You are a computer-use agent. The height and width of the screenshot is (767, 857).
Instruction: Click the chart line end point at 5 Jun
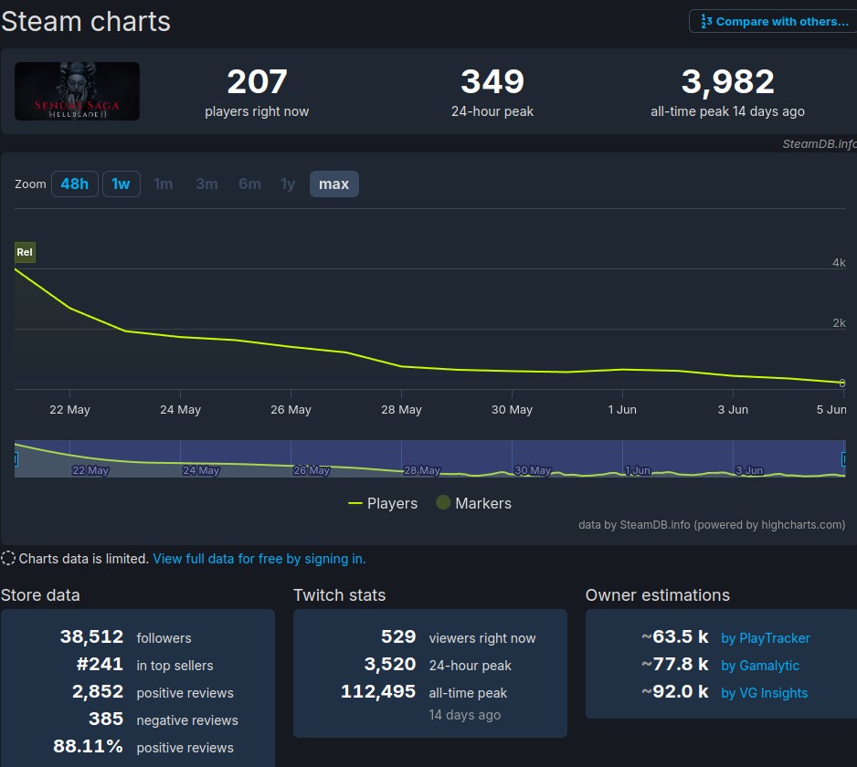pos(842,383)
